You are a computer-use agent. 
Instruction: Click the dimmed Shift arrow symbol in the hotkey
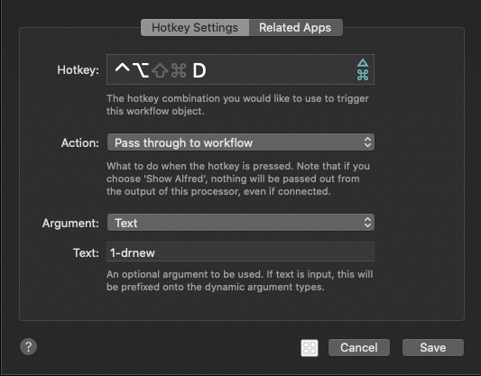160,70
